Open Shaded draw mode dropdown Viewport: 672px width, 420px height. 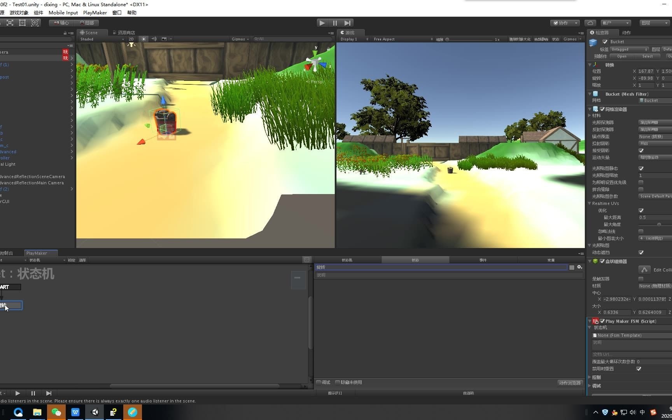(x=102, y=39)
